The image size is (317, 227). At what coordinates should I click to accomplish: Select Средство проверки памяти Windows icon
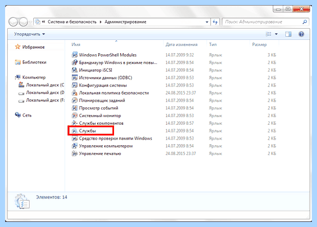pyautogui.click(x=75, y=138)
